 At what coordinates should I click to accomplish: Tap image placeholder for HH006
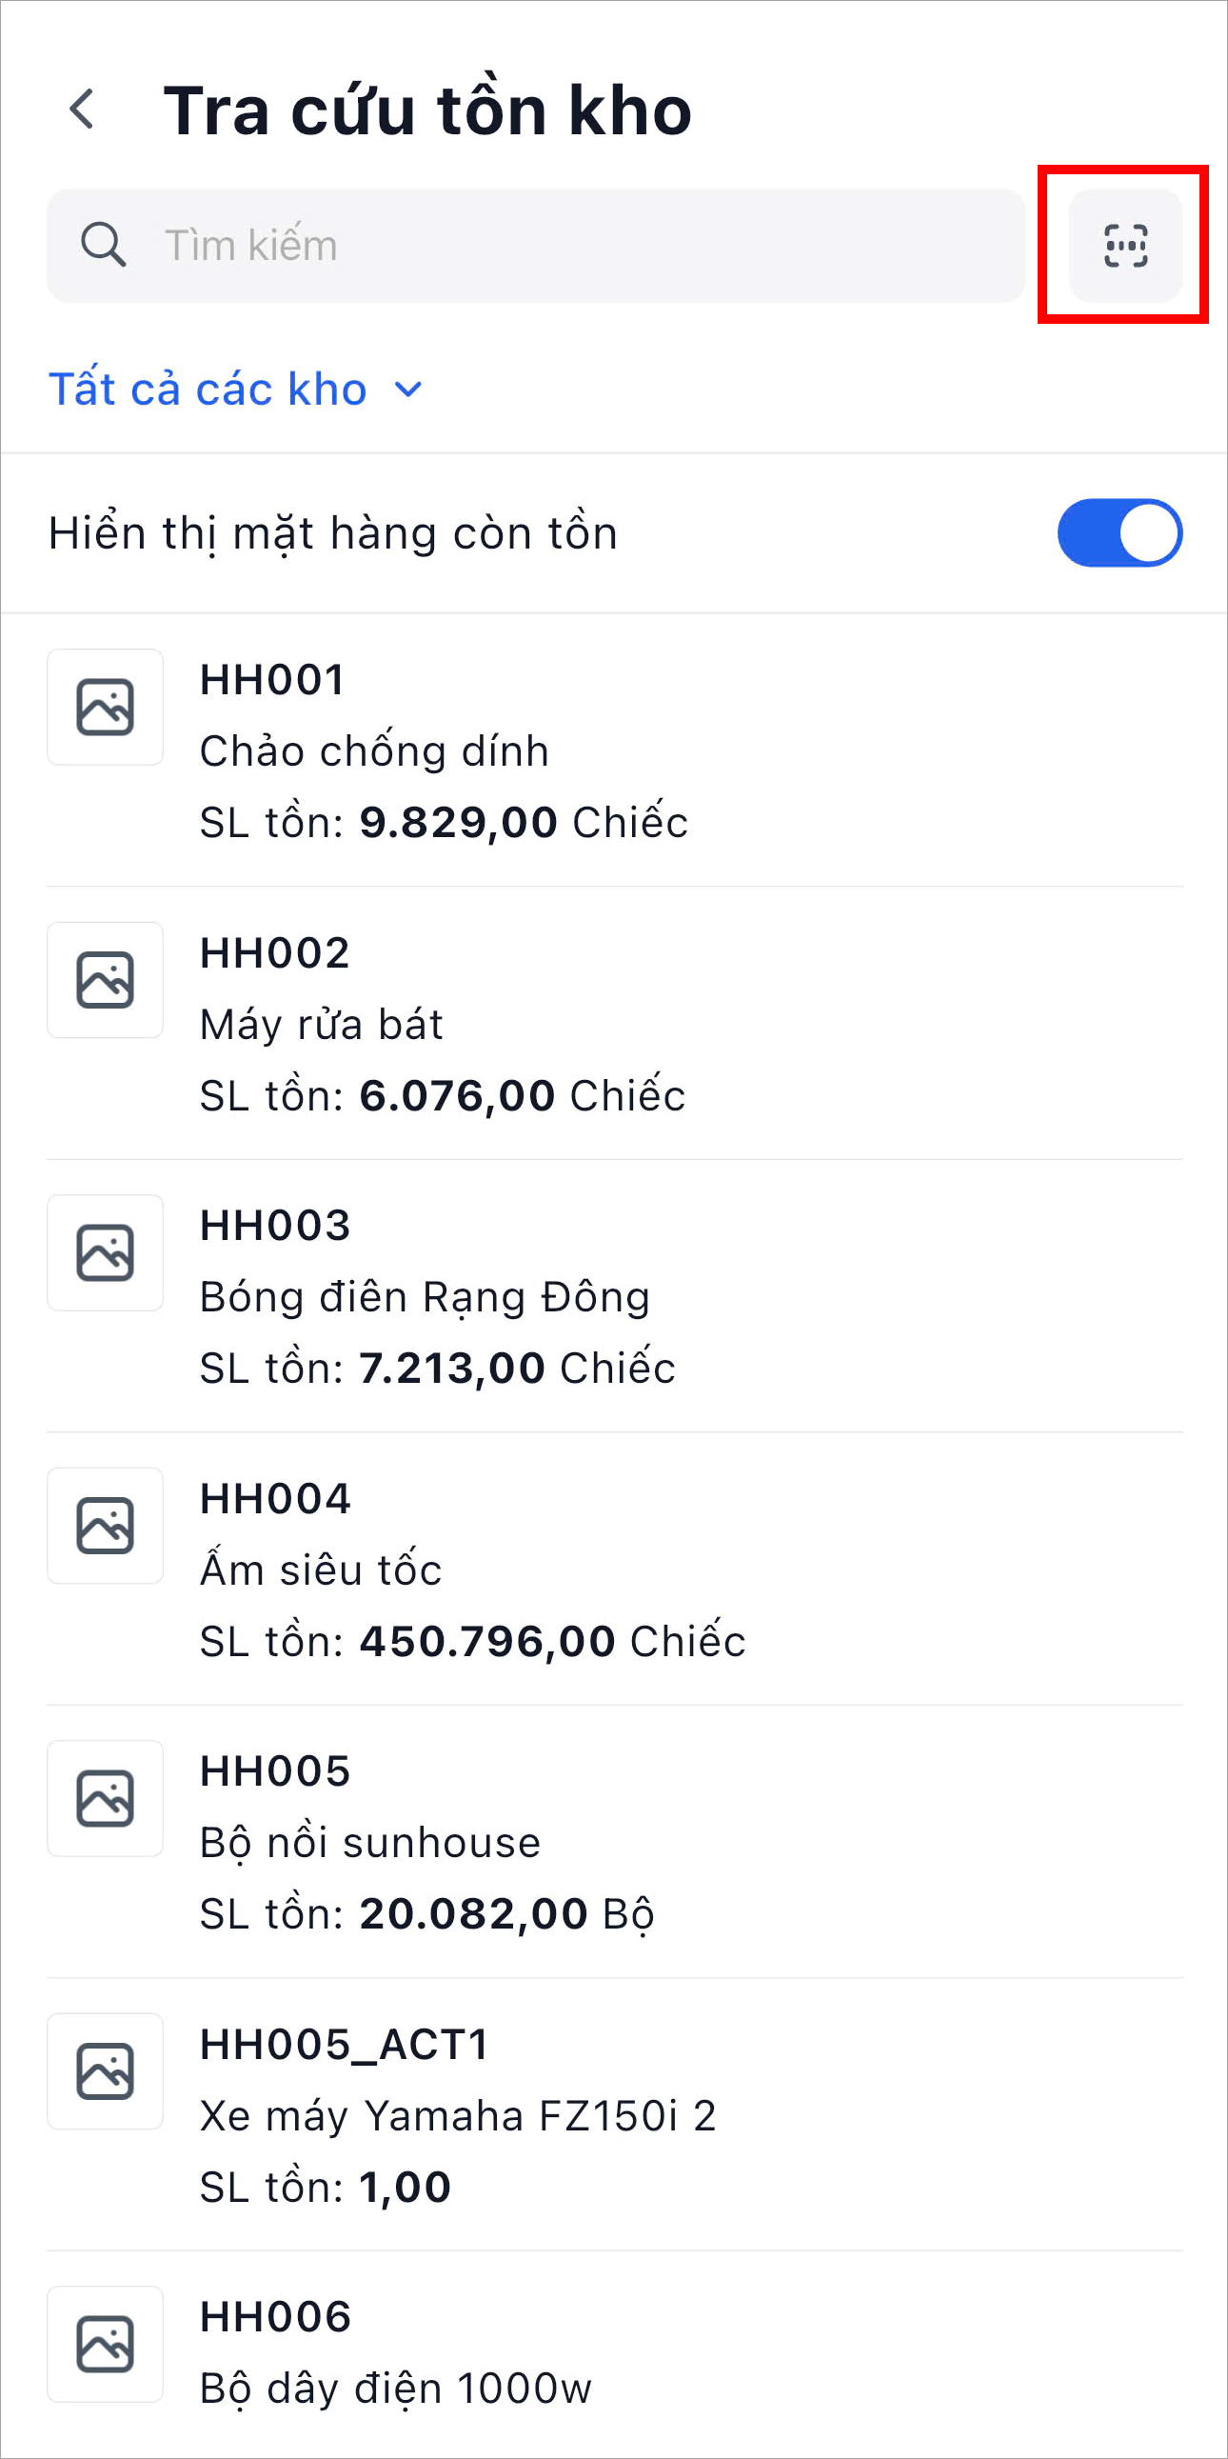105,2345
